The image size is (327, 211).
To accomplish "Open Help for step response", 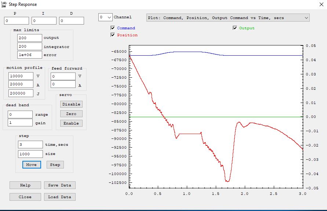I will (25, 185).
